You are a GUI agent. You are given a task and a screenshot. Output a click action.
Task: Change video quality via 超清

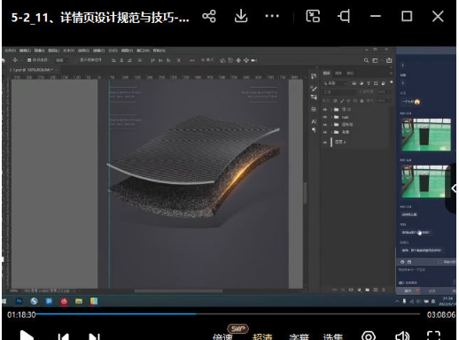(x=262, y=336)
